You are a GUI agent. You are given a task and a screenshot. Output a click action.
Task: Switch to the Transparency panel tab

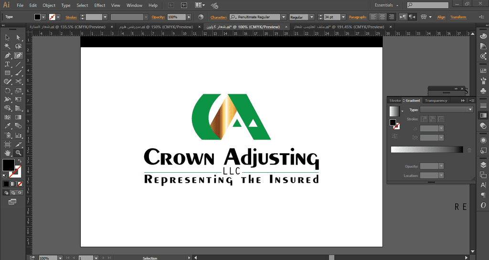436,100
